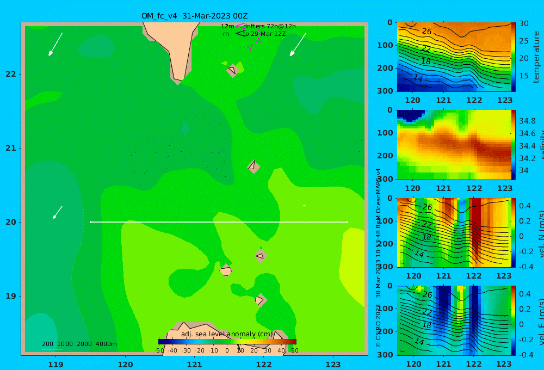This screenshot has height=370, width=544.
Task: Click the '30' tick on the temperature colorbar
Action: pyautogui.click(x=524, y=23)
